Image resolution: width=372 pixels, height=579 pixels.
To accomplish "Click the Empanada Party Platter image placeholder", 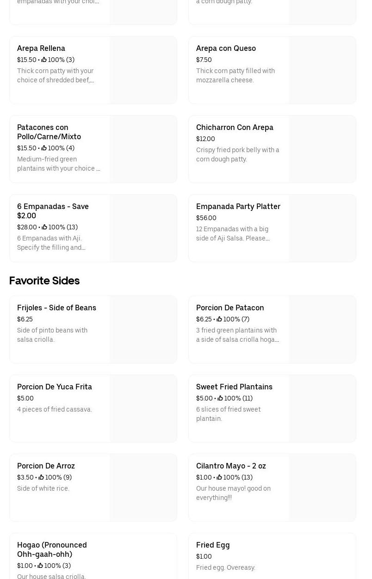I will pos(322,228).
